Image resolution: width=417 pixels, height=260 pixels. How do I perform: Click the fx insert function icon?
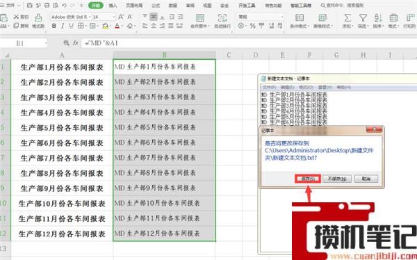(x=76, y=42)
